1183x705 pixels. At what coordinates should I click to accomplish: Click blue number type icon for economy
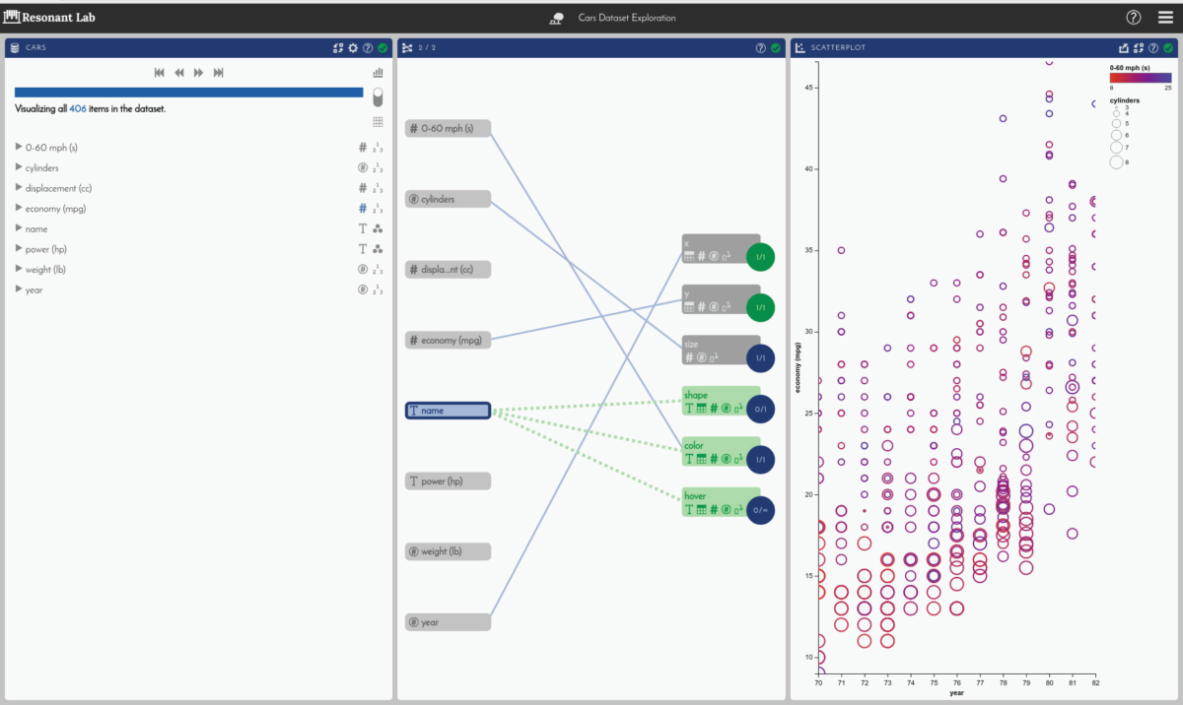[x=362, y=209]
